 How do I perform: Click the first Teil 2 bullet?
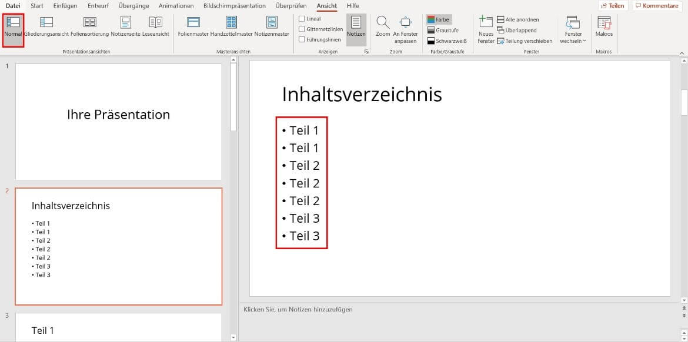[x=303, y=165]
